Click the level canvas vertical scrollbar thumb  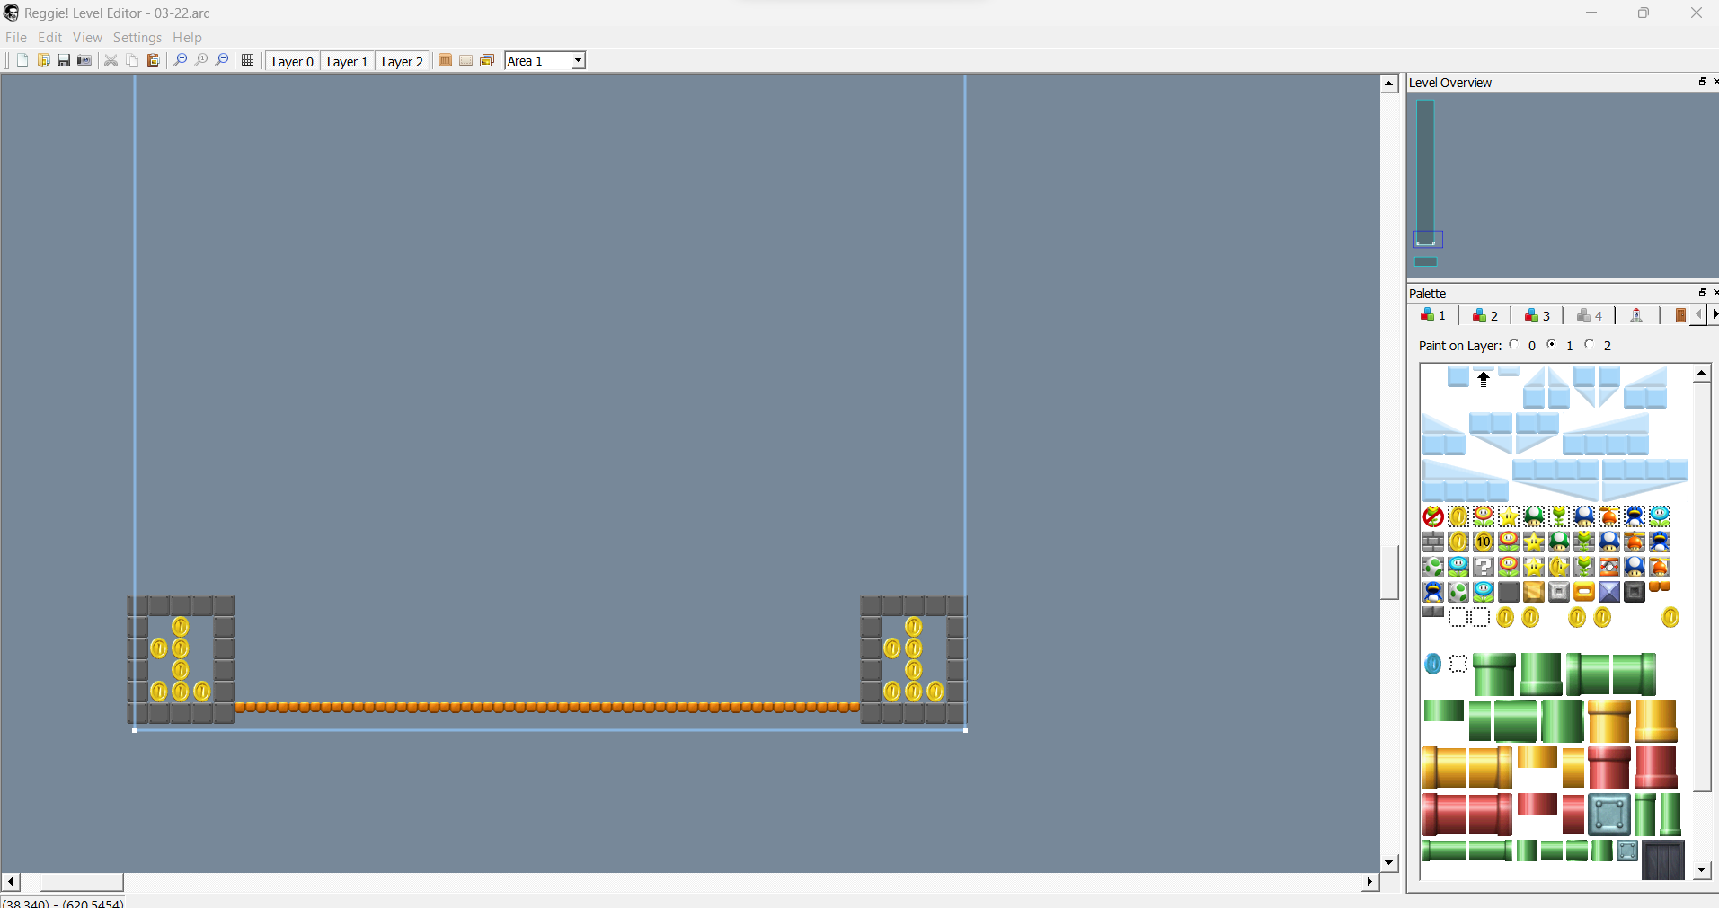(x=1389, y=572)
